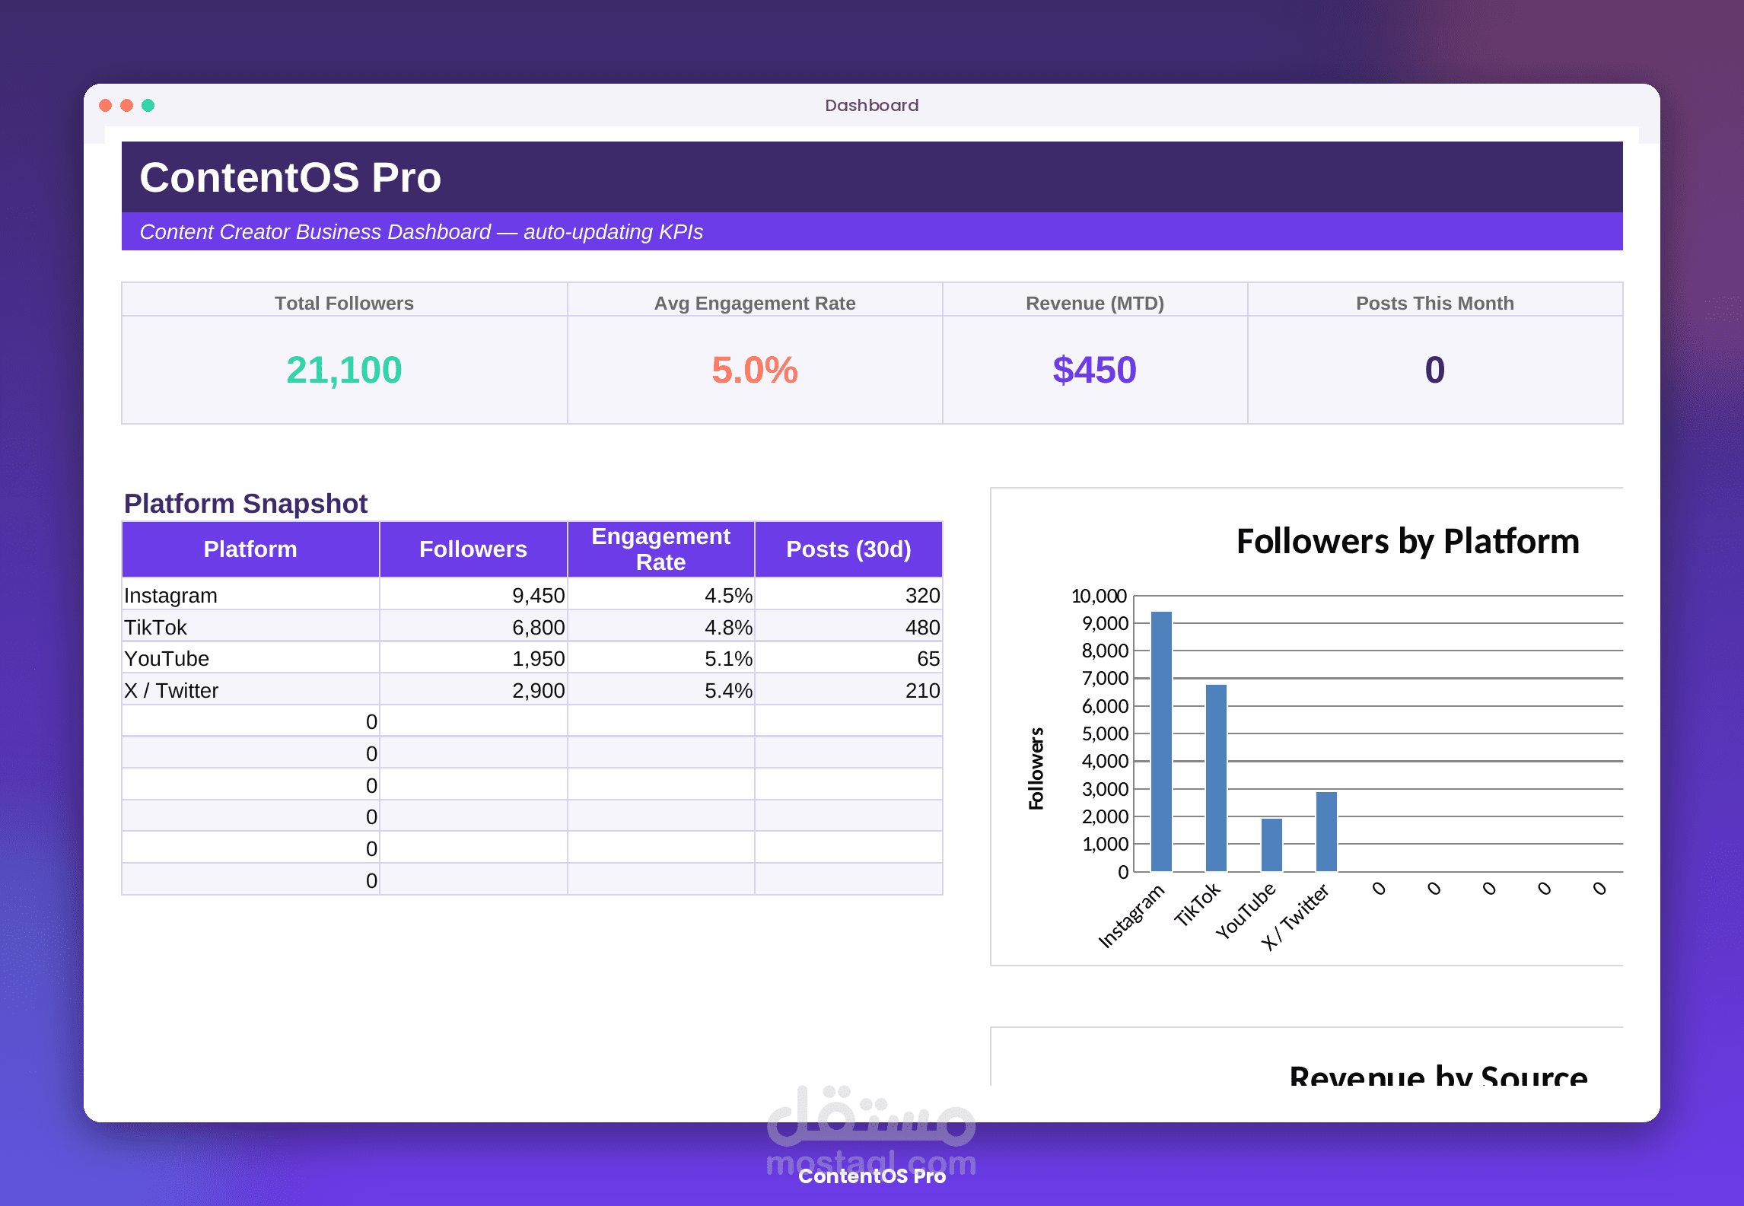Select the YouTube cell in the table
This screenshot has height=1206, width=1744.
point(250,658)
